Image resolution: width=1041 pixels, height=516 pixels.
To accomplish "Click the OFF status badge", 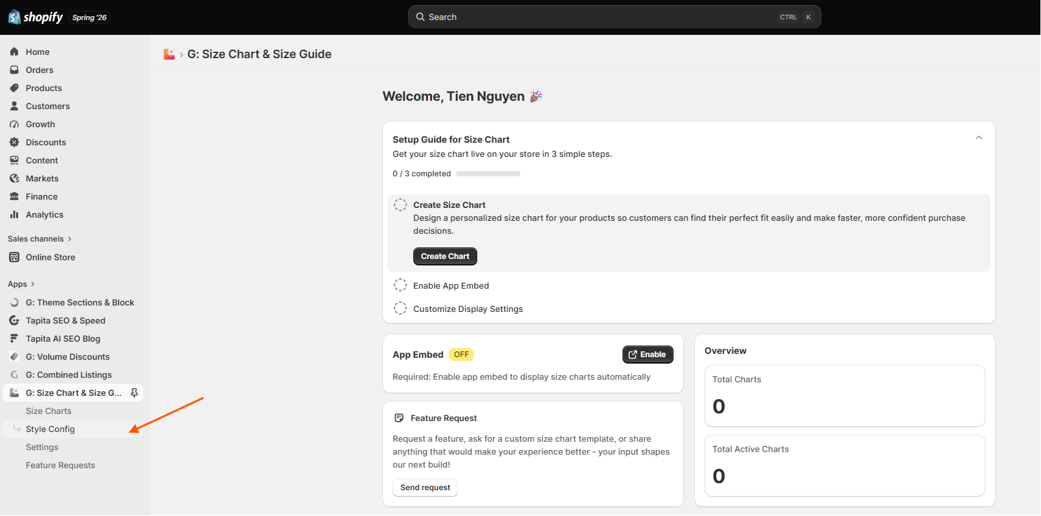I will pyautogui.click(x=461, y=355).
